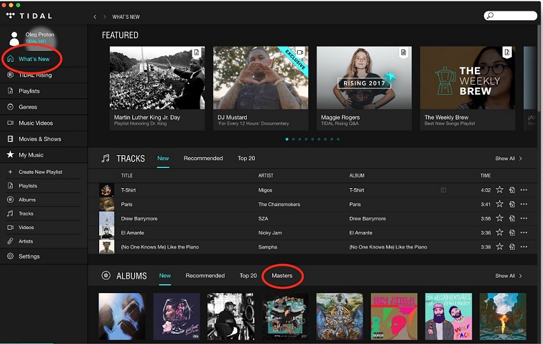This screenshot has width=543, height=344.
Task: Click the TIME column header
Action: [486, 175]
